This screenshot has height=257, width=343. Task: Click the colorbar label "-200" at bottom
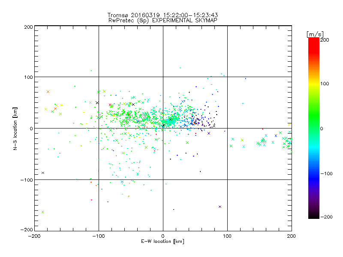326,217
